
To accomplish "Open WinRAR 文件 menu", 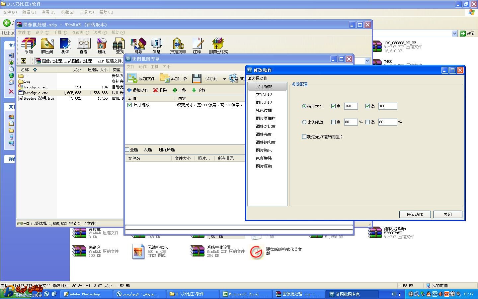I will coord(24,33).
